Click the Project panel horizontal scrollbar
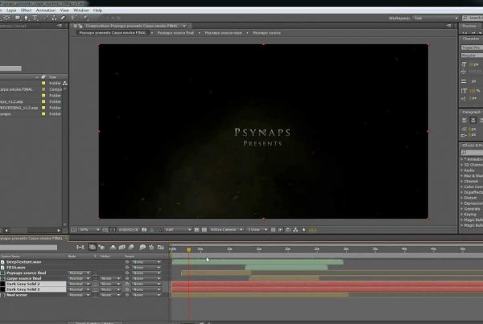The height and width of the screenshot is (324, 483). 32,230
